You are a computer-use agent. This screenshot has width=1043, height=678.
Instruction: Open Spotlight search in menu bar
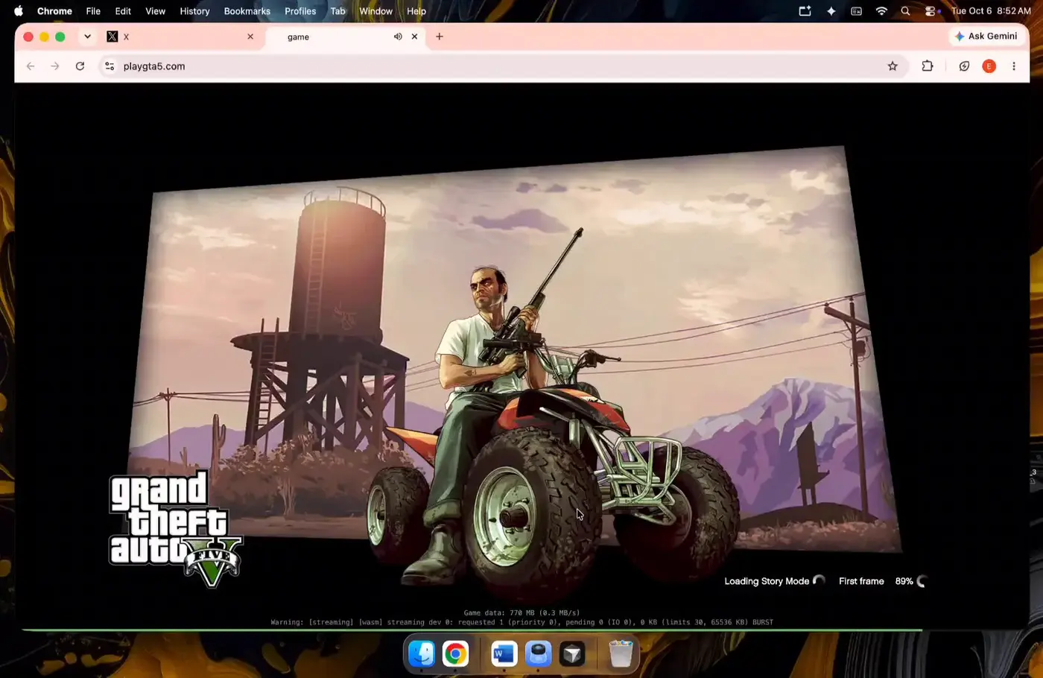pyautogui.click(x=905, y=11)
